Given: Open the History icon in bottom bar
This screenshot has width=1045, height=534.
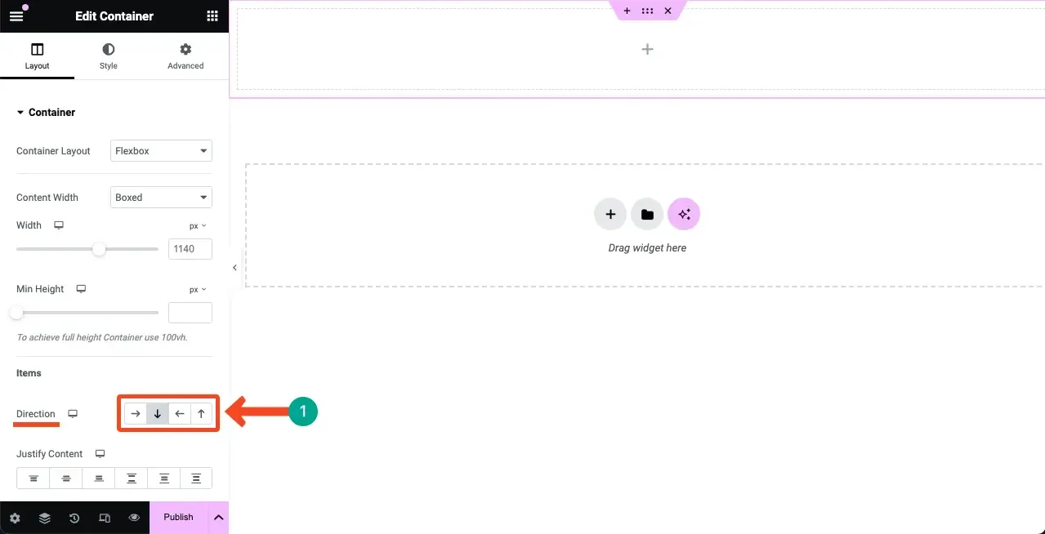Looking at the screenshot, I should pyautogui.click(x=74, y=518).
